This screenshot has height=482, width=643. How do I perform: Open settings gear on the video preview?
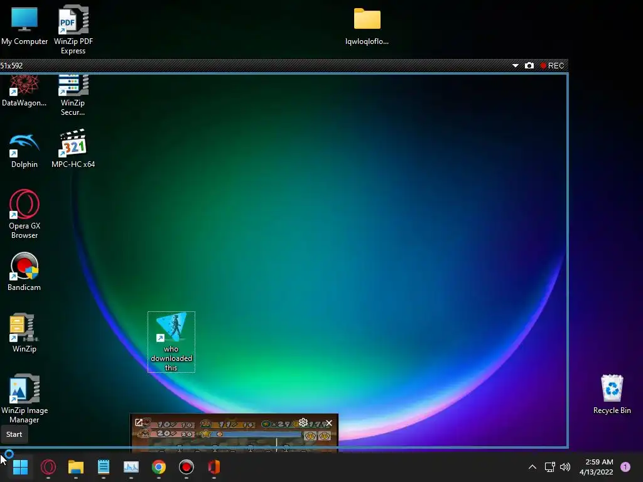(303, 422)
